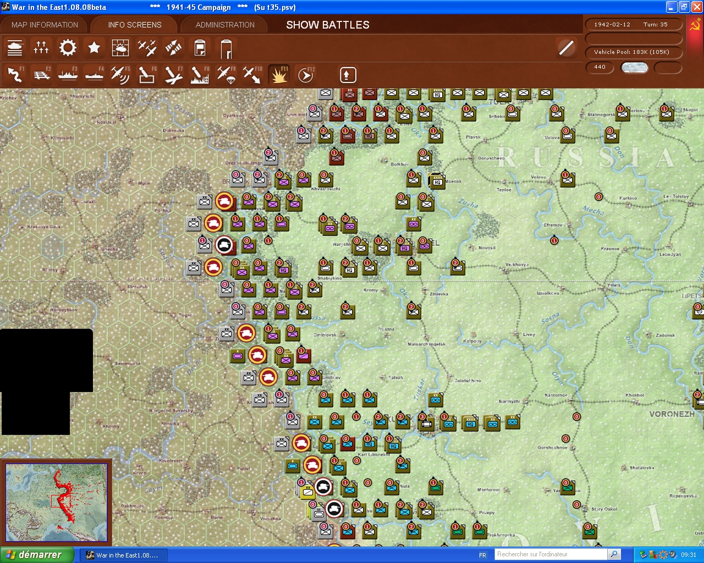Image resolution: width=704 pixels, height=563 pixels.
Task: Select F1 move mode
Action: (x=15, y=74)
